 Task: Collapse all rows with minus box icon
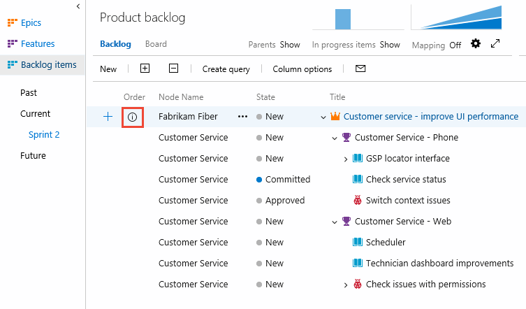point(173,69)
